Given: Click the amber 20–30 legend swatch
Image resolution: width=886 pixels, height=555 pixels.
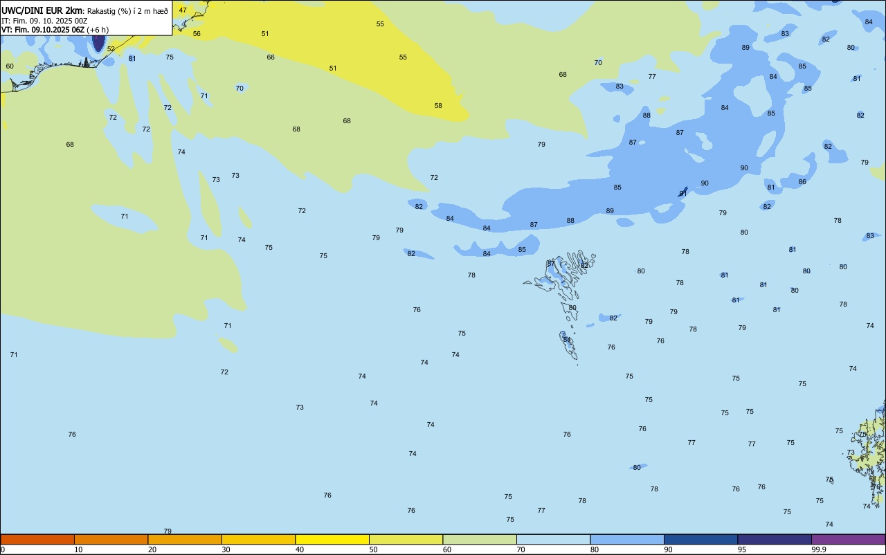Looking at the screenshot, I should tap(185, 539).
